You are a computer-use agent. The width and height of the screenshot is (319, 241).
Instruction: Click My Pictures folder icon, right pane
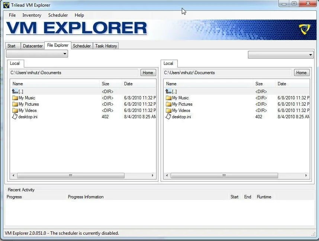coord(168,104)
